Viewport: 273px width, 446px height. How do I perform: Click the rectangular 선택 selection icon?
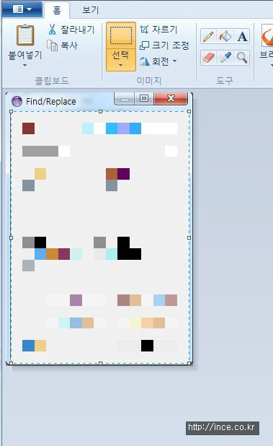pyautogui.click(x=121, y=35)
